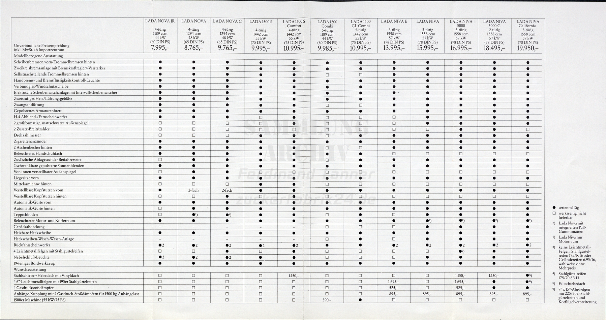Select the 19.950,– price

pyautogui.click(x=527, y=48)
